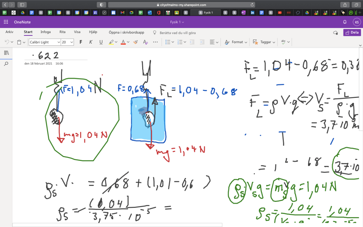Image resolution: width=363 pixels, height=227 pixels.
Task: Toggle underline formatting
Action: pos(101,42)
